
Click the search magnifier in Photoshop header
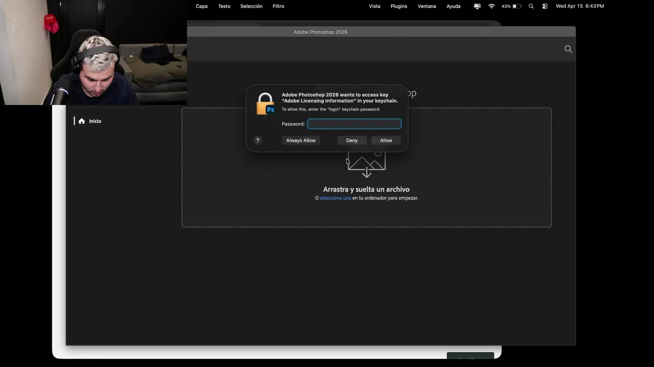point(568,49)
